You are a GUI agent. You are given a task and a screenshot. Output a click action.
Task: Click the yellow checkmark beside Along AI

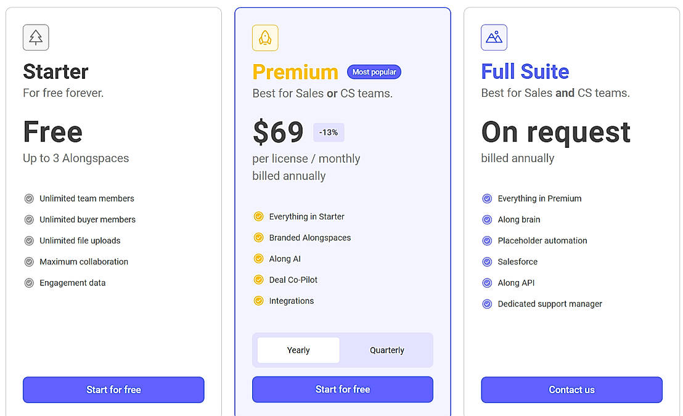coord(258,259)
